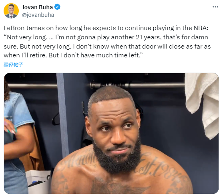The height and width of the screenshot is (195, 219).
Task: Click the last line "when I'll retire."
Action: point(25,55)
